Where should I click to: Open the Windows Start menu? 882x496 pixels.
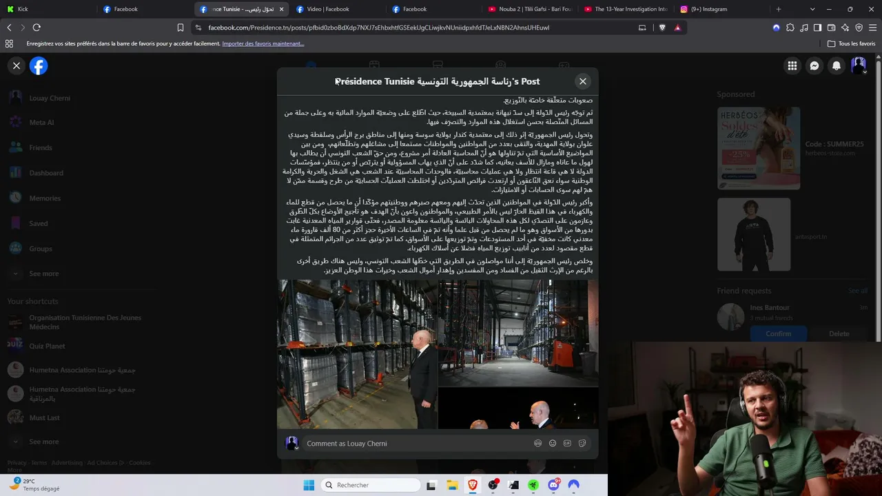click(309, 485)
